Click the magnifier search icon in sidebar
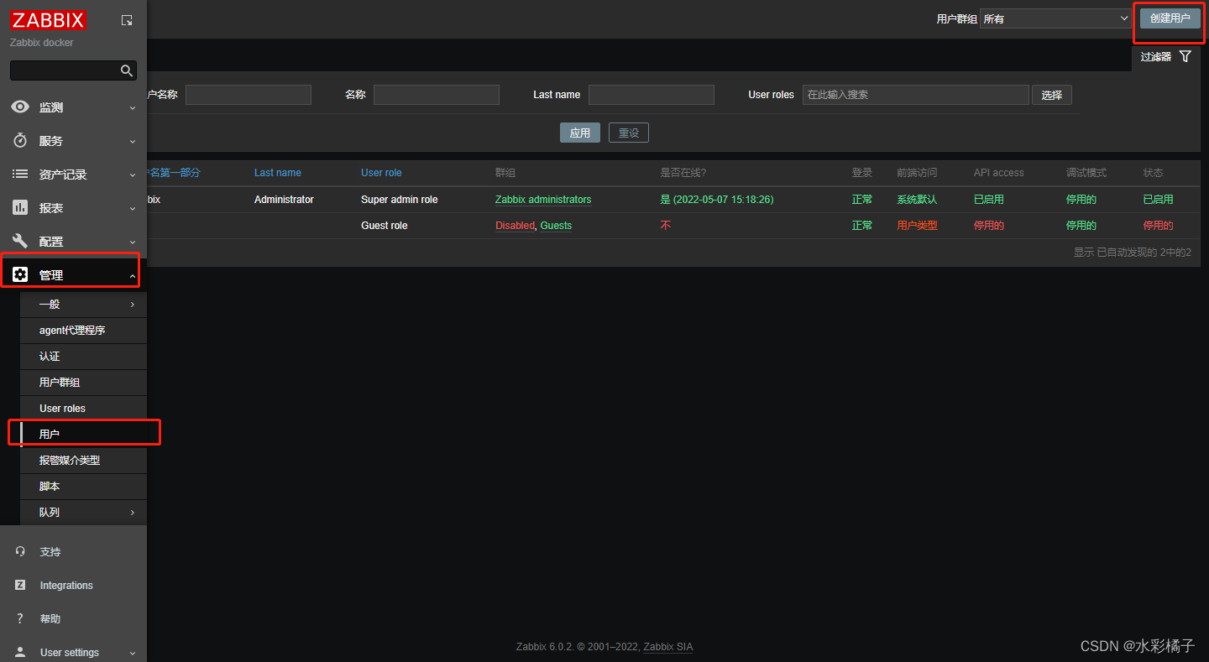The image size is (1209, 662). click(127, 70)
